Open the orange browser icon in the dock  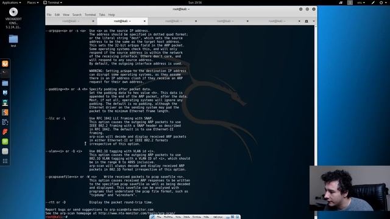[5, 64]
